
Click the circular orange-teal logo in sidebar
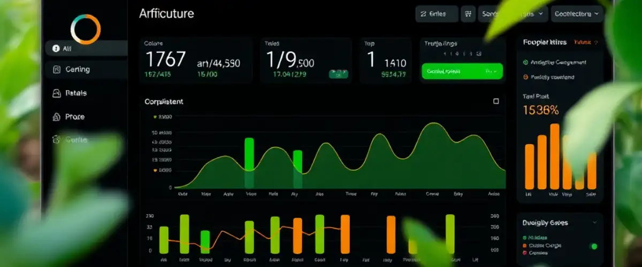[x=86, y=29]
